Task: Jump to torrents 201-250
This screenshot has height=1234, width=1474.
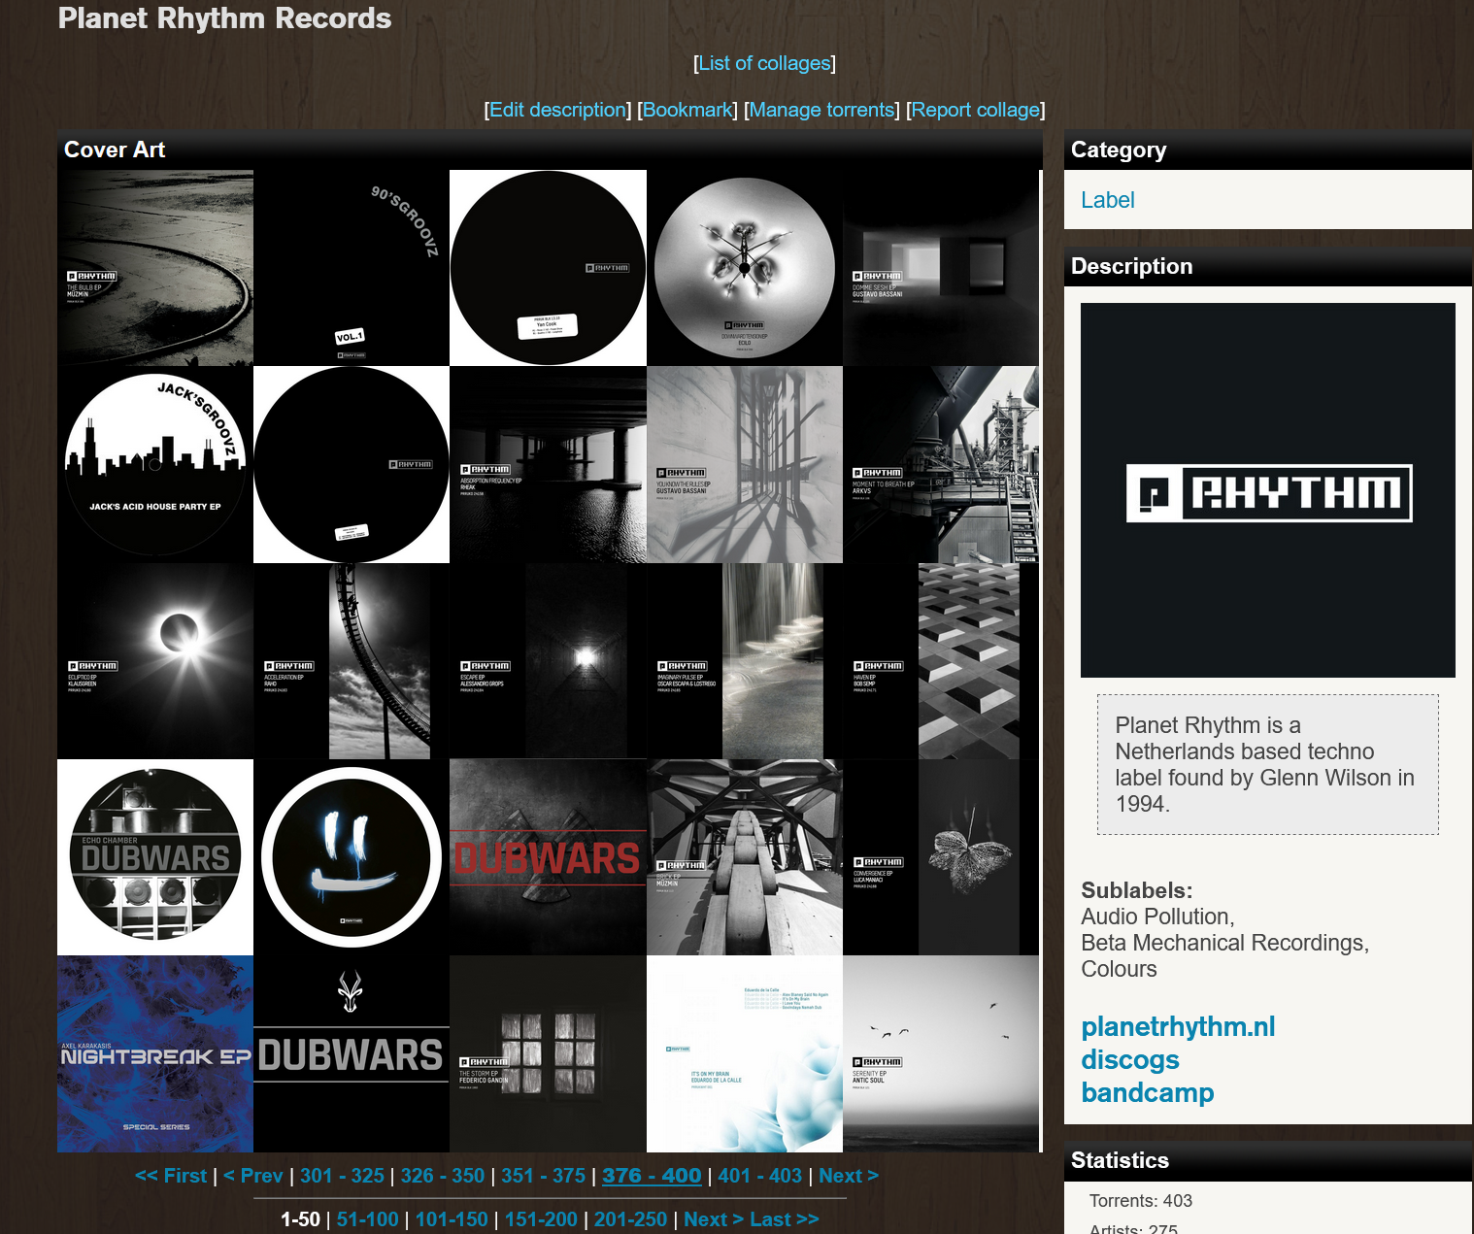Action: tap(630, 1219)
